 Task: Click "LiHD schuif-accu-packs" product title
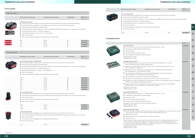26,22
